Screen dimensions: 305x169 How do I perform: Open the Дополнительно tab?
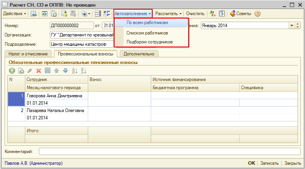coord(139,54)
